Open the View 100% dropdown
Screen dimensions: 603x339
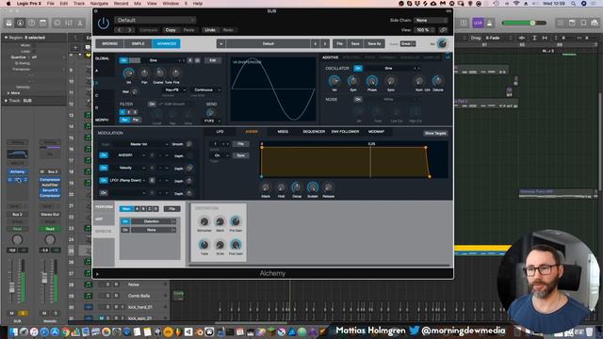(x=425, y=30)
